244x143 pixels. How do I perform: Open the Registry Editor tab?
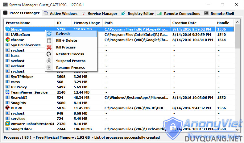tap(138, 14)
